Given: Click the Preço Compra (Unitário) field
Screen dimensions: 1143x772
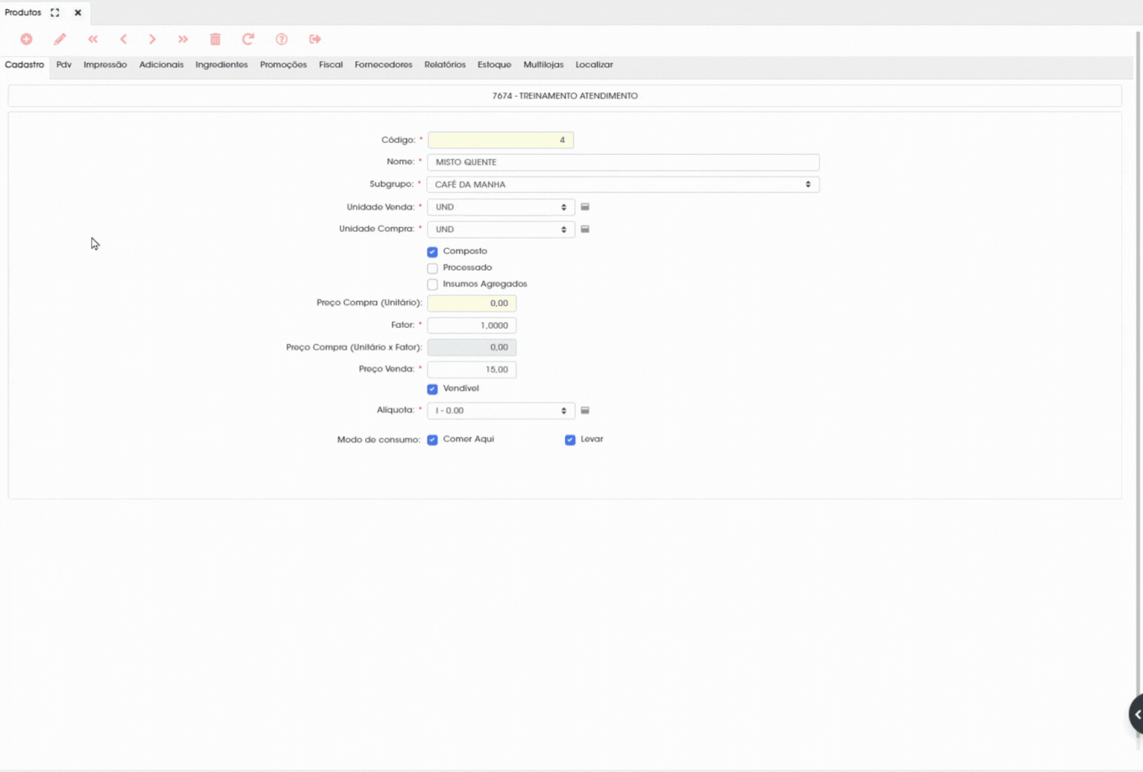Looking at the screenshot, I should click(x=472, y=303).
